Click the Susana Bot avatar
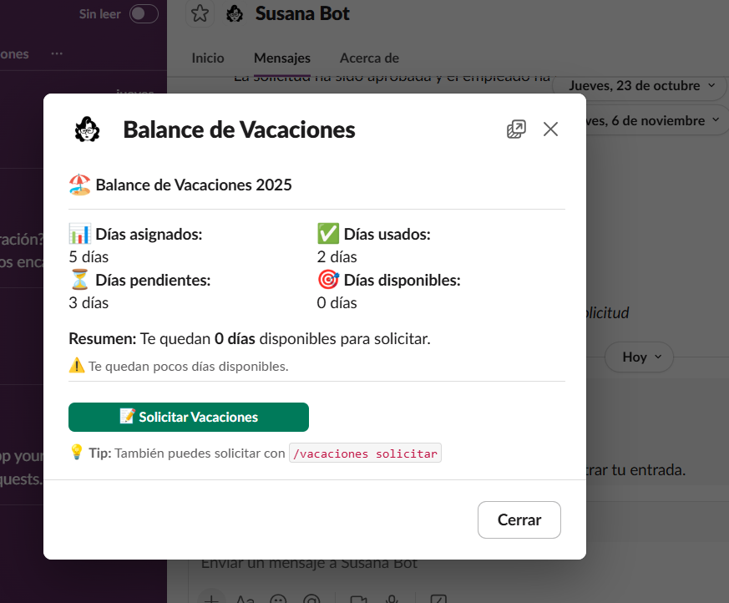This screenshot has height=603, width=729. point(235,13)
